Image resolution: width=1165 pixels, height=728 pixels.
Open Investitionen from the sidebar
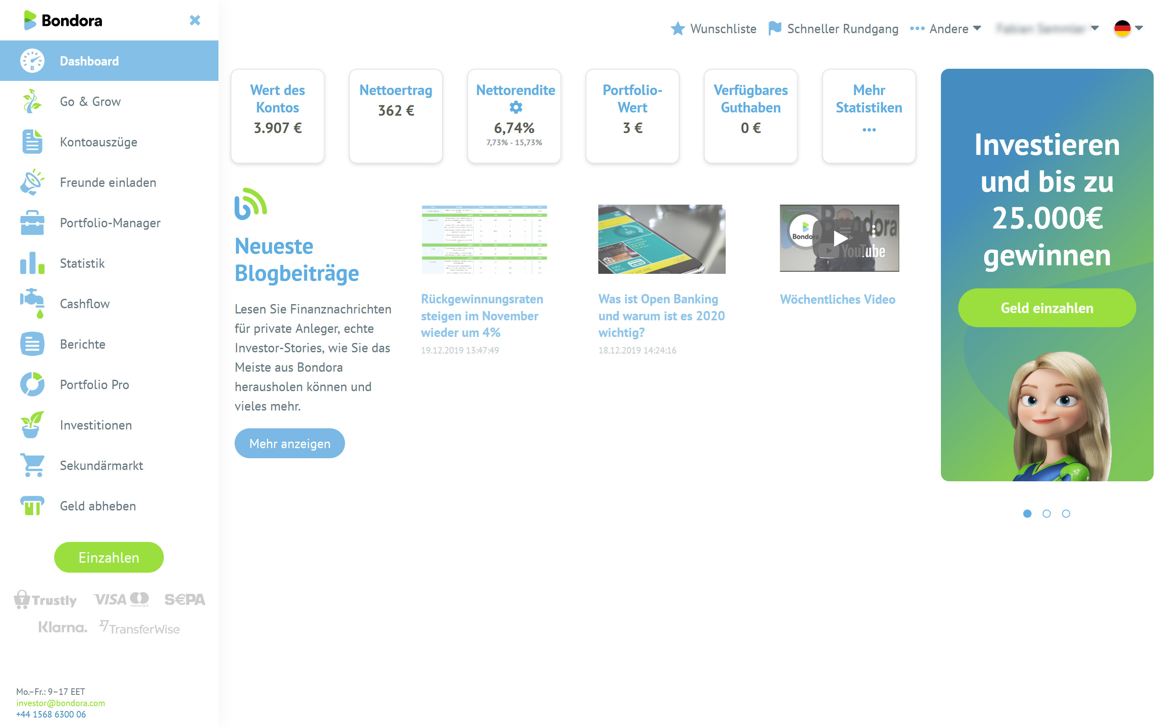click(x=109, y=425)
